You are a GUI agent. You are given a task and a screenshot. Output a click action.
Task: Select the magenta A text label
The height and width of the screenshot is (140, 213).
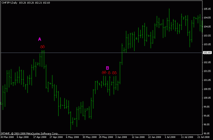point(40,39)
